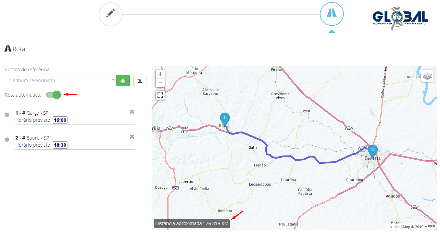
Task: Zoom out on the map
Action: (x=160, y=83)
